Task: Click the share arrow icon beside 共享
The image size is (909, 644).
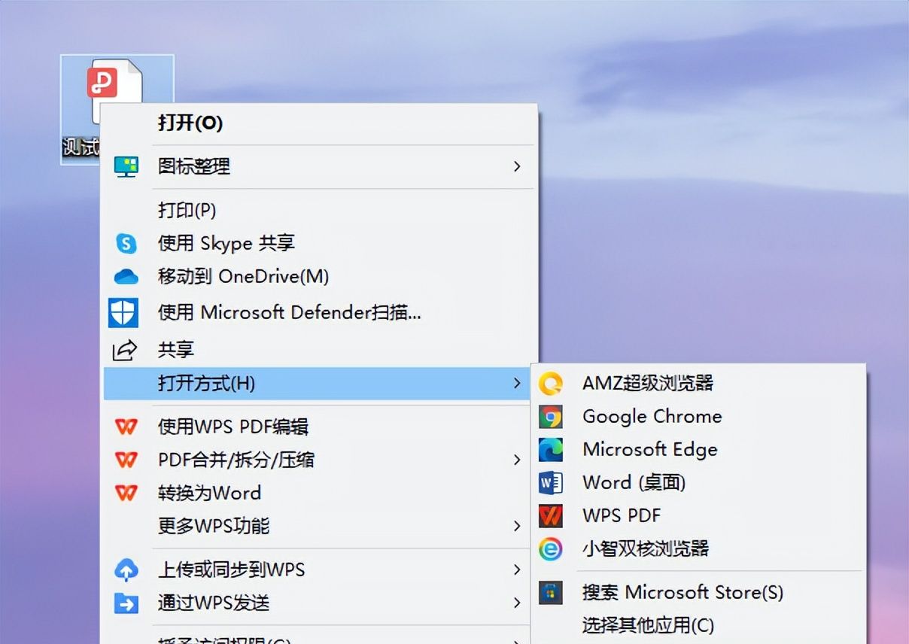Action: 124,350
